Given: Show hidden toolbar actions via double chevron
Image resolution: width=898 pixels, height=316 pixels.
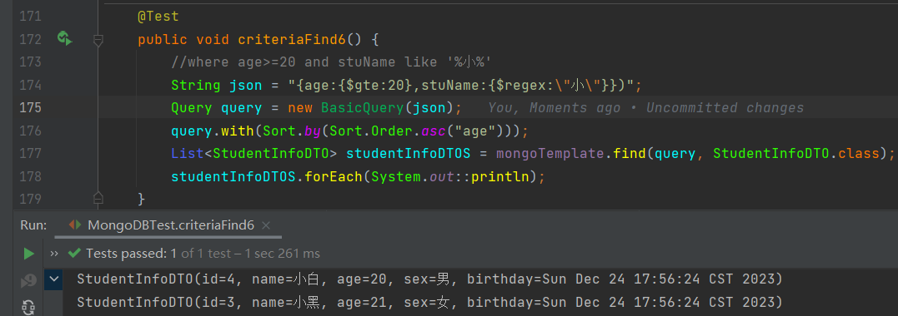Looking at the screenshot, I should (x=54, y=253).
